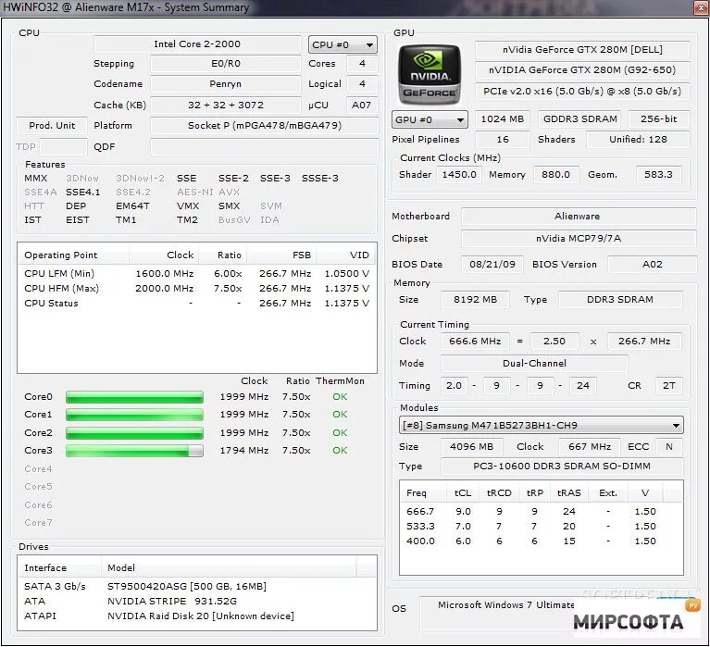
Task: Select the CPU LFM (Min) row
Action: click(x=197, y=273)
